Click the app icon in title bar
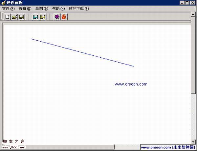Image resolution: width=197 pixels, height=151 pixels. [x=4, y=3]
